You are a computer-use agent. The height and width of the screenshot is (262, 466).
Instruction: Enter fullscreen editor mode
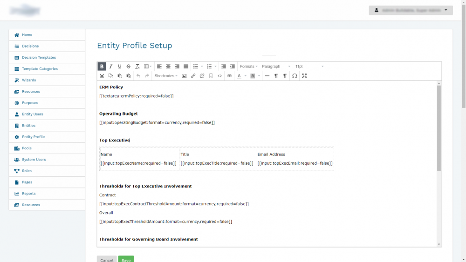304,76
